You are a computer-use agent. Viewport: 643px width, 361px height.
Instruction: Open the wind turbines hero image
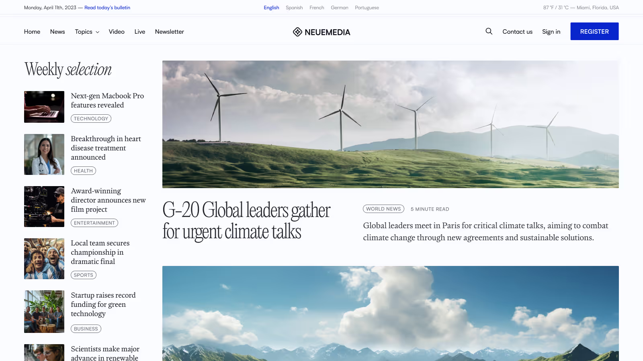click(390, 124)
